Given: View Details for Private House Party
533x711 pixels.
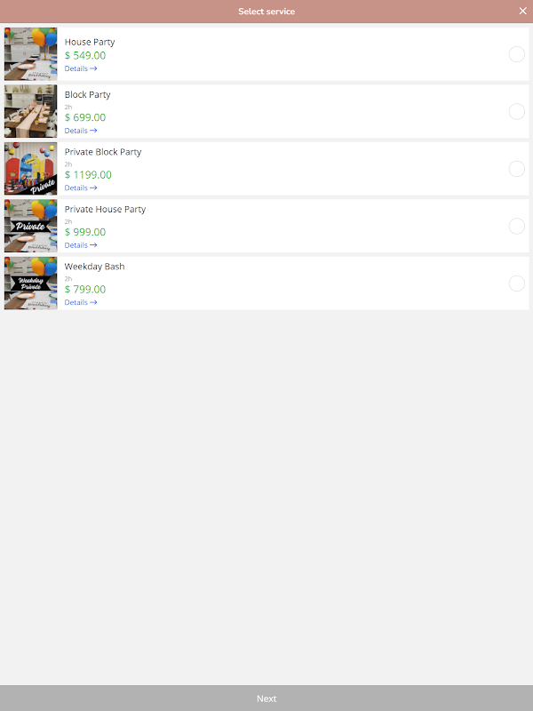Looking at the screenshot, I should tap(81, 245).
